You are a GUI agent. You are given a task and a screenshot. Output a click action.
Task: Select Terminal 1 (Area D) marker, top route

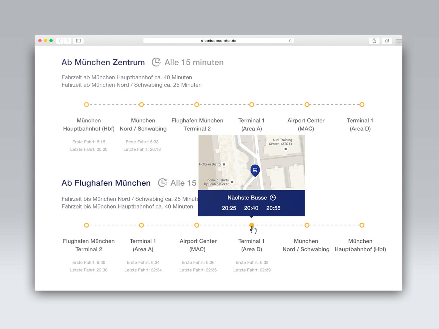pyautogui.click(x=362, y=104)
